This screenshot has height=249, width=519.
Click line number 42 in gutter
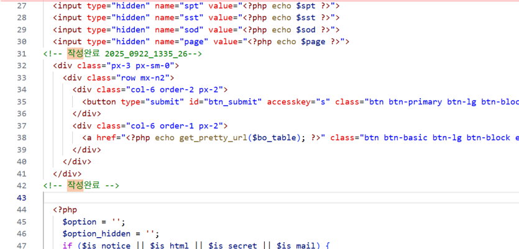pos(22,186)
